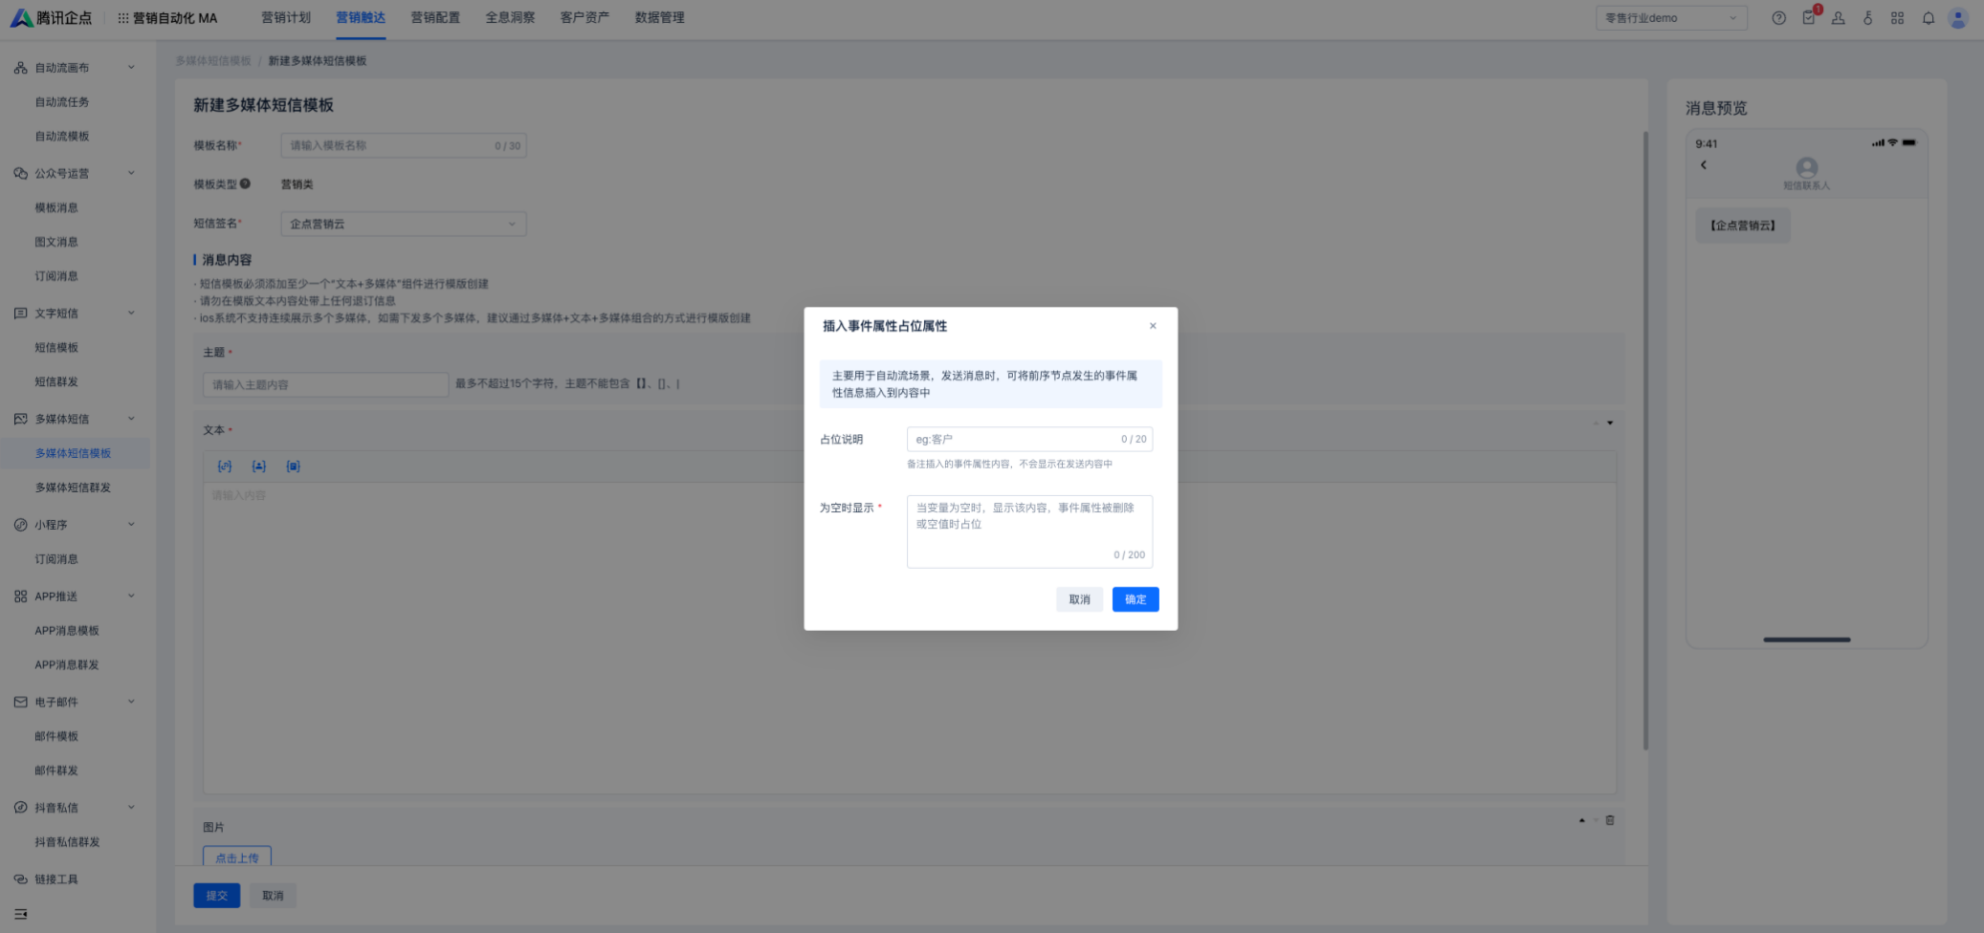Open 邮件模板 in sidebar

pyautogui.click(x=56, y=736)
